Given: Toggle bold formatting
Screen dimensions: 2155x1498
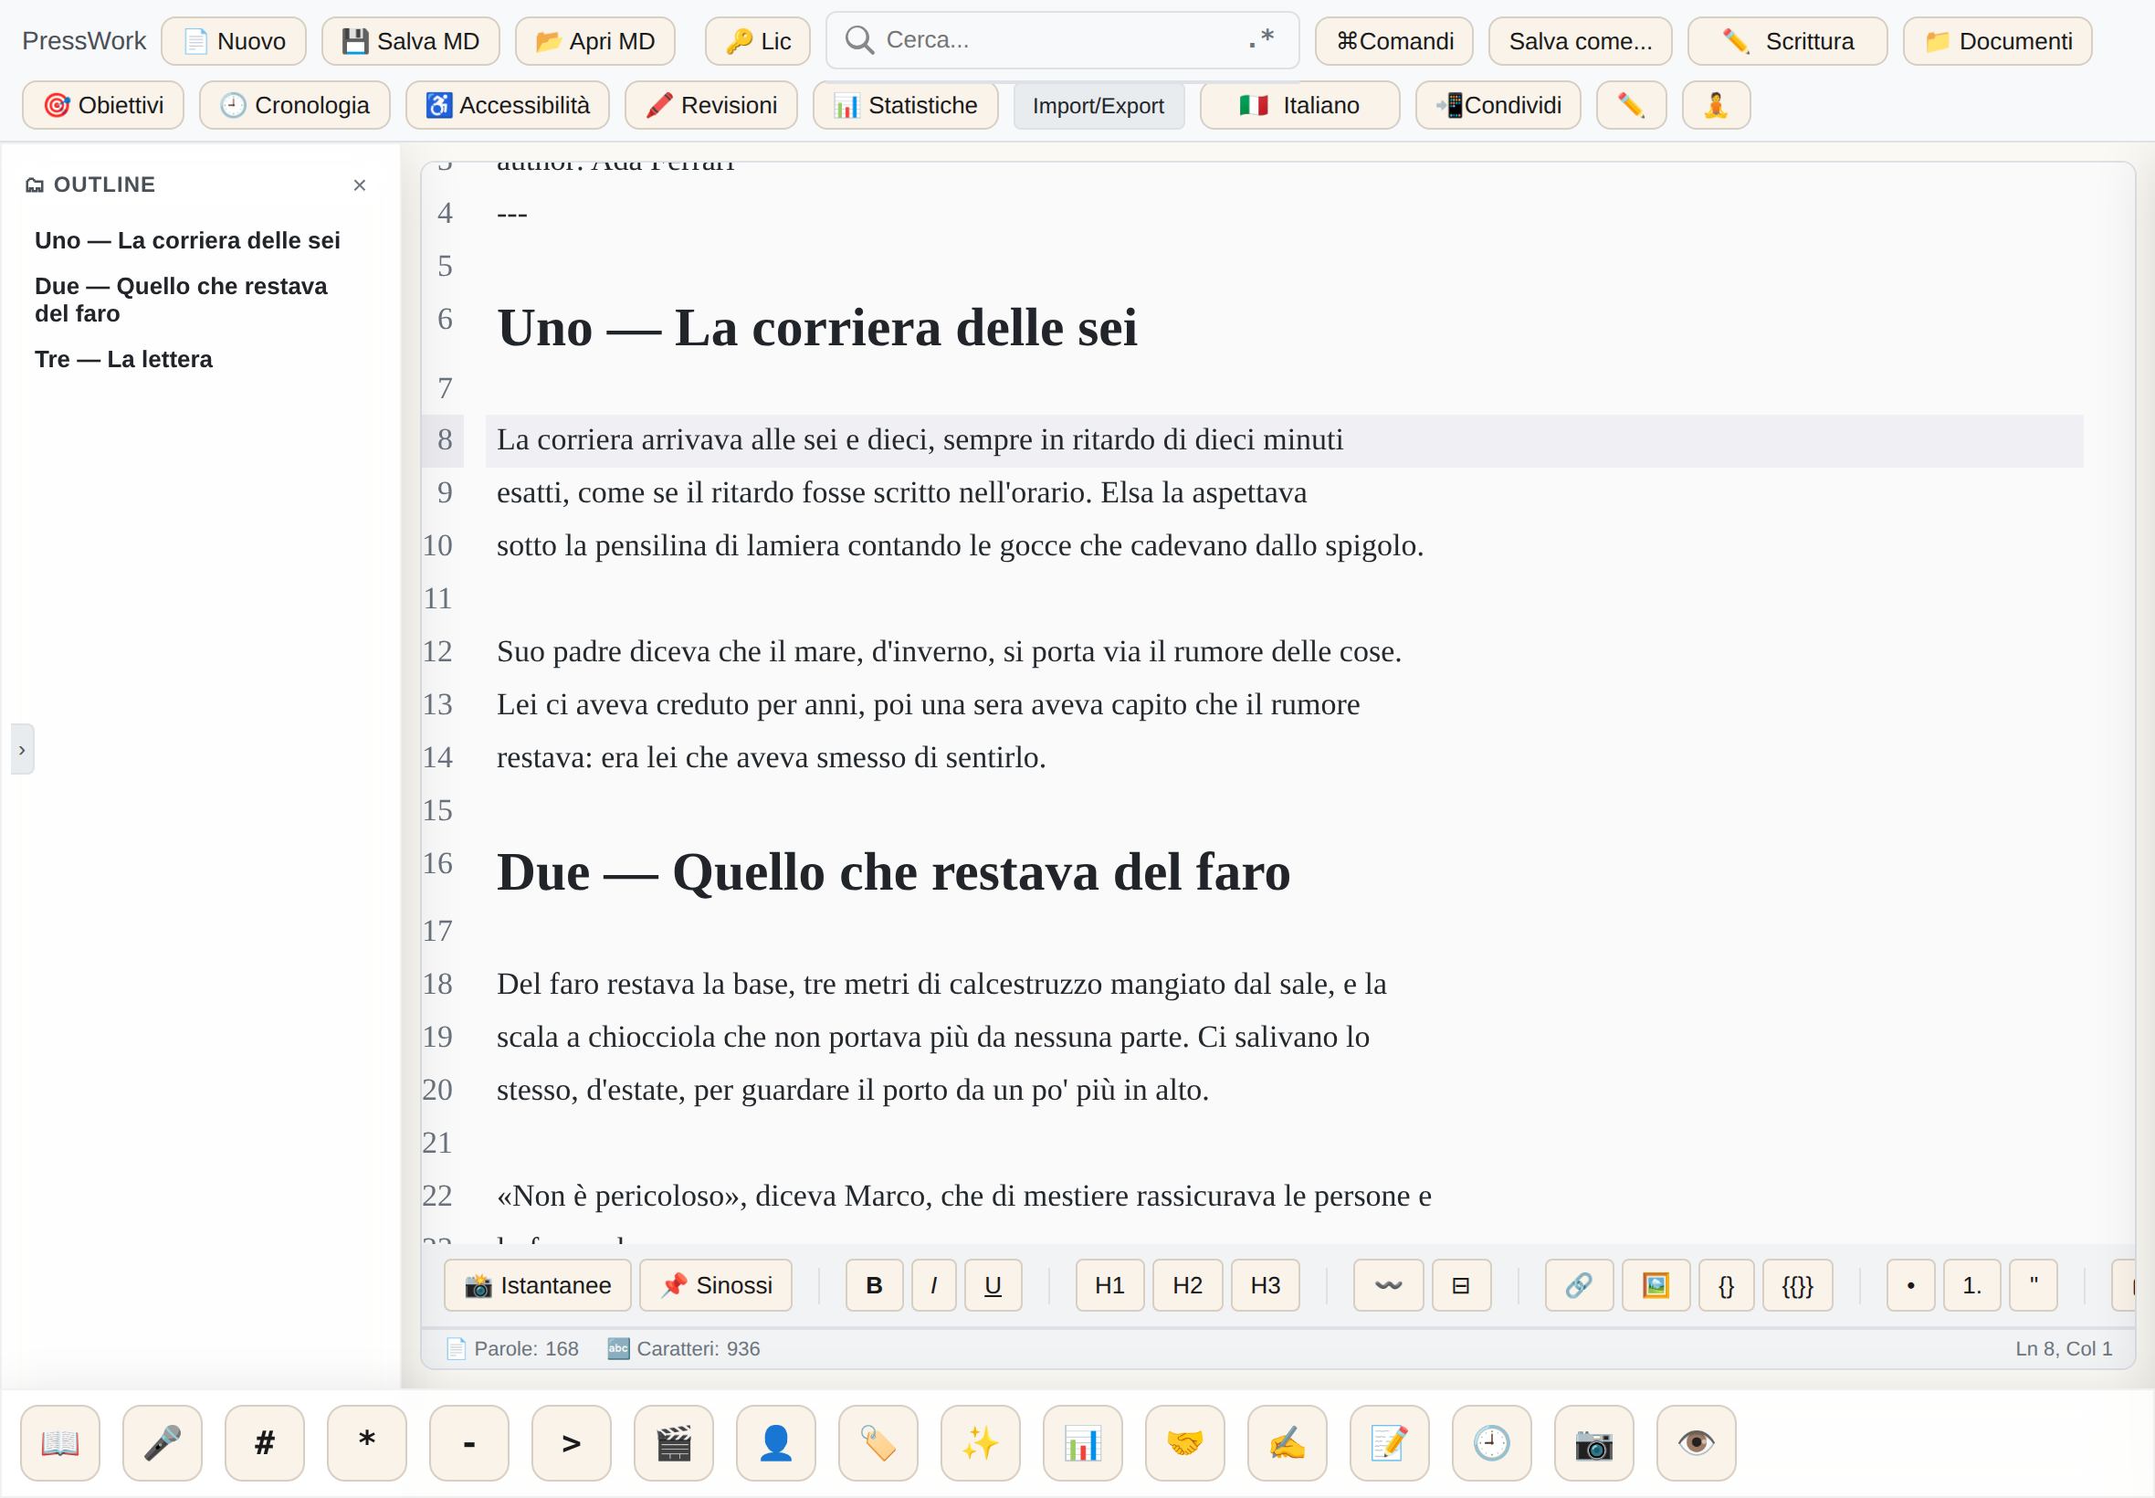Looking at the screenshot, I should click(x=875, y=1285).
